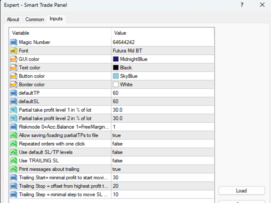Select the Magic Number value 64644242 field
This screenshot has width=271, height=203.
(162, 42)
